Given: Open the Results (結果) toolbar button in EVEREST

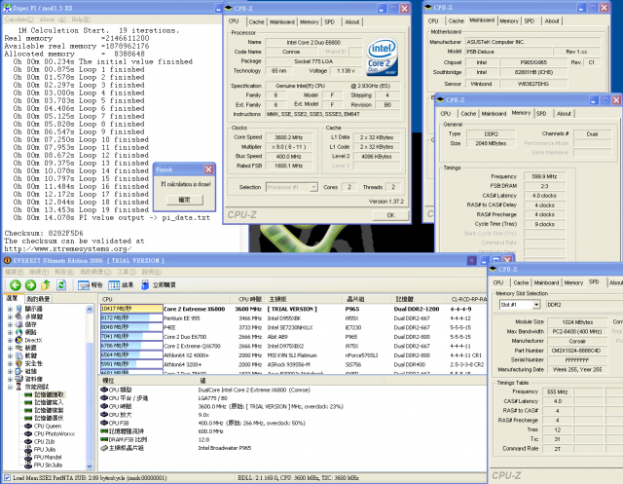Looking at the screenshot, I should point(121,285).
